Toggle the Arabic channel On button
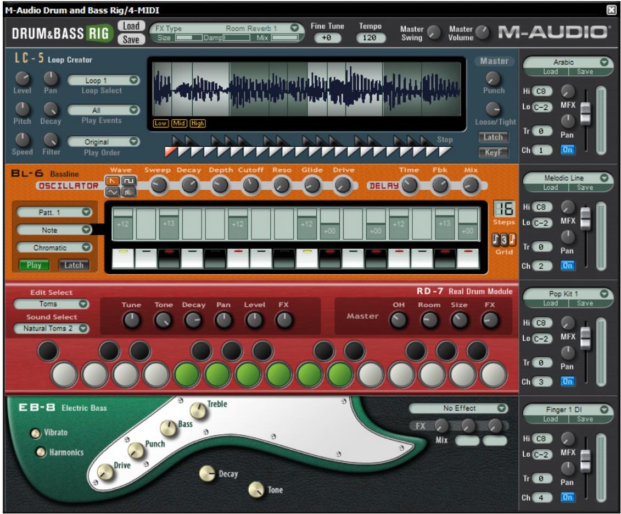The image size is (621, 514). (567, 150)
